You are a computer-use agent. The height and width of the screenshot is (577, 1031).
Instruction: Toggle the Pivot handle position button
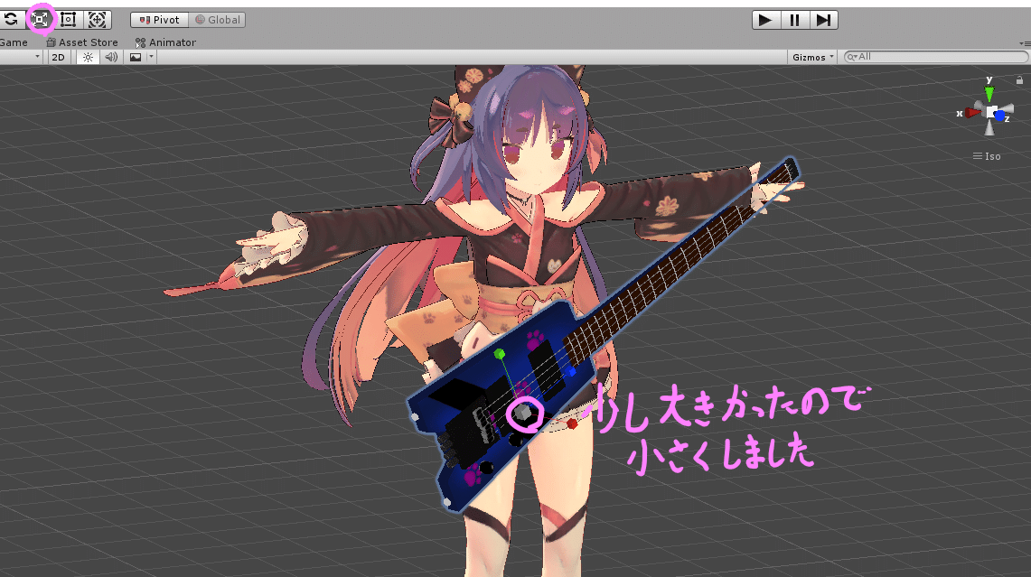159,20
